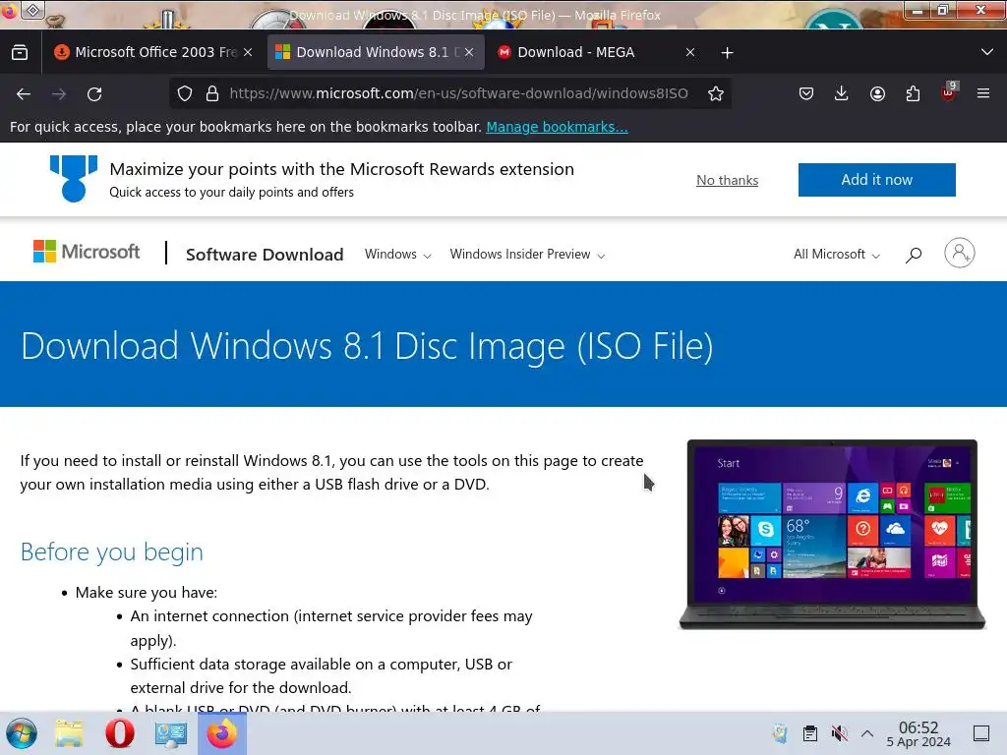This screenshot has width=1007, height=755.
Task: Show the Firefox downloads panel
Action: (x=842, y=93)
